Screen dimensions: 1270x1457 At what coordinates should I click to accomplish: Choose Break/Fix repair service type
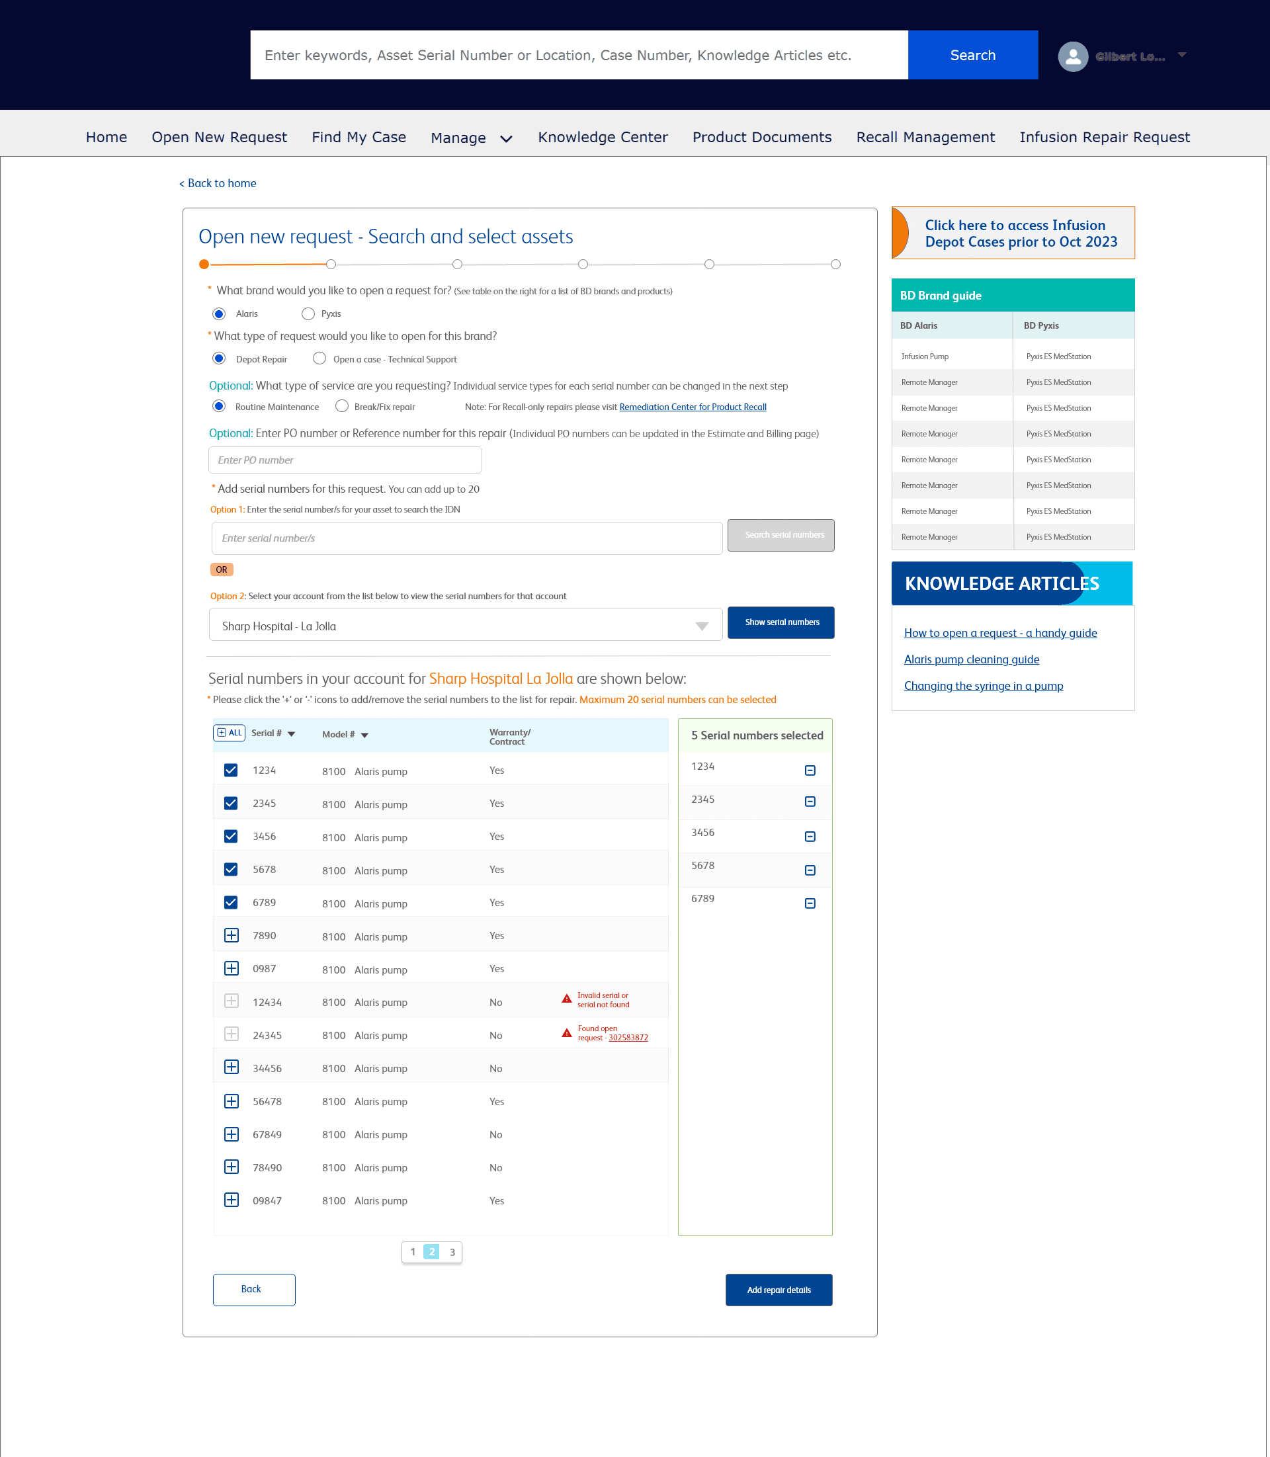click(x=341, y=406)
